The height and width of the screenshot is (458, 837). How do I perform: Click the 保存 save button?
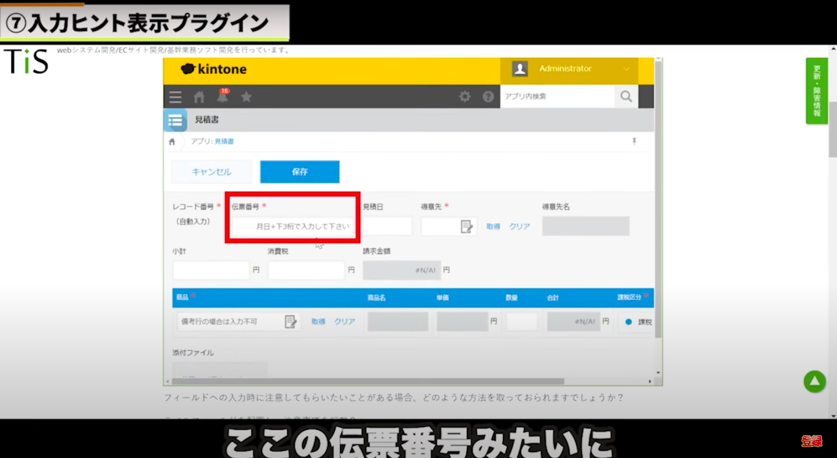click(299, 172)
